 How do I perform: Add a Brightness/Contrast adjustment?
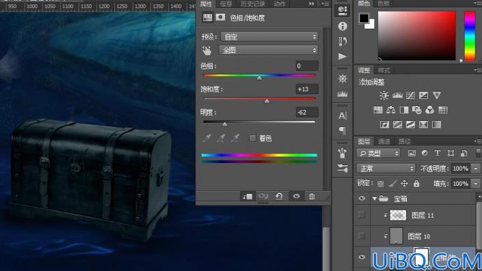pyautogui.click(x=384, y=96)
